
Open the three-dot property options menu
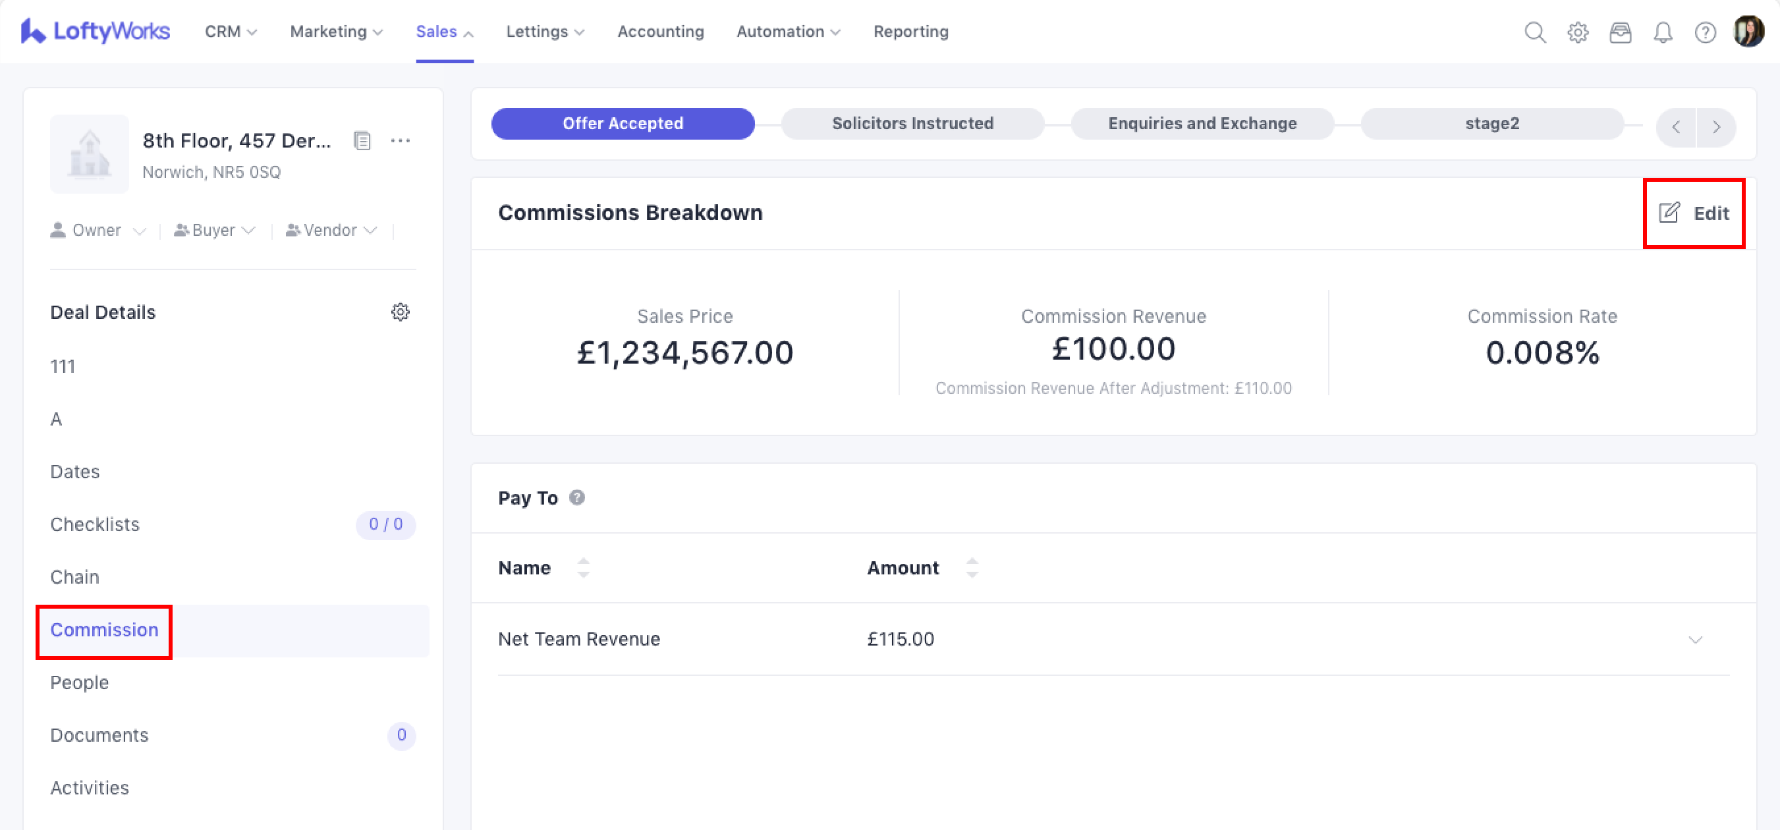click(400, 141)
